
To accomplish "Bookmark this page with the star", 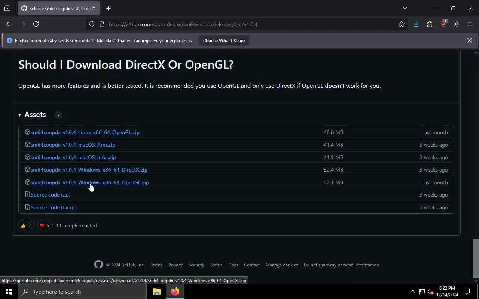I will (402, 24).
